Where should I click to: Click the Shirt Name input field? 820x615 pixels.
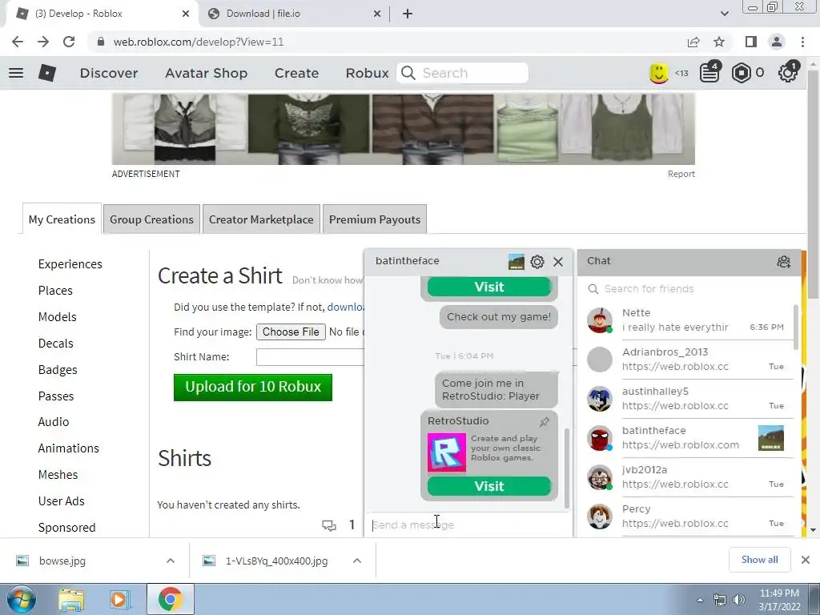click(x=310, y=356)
